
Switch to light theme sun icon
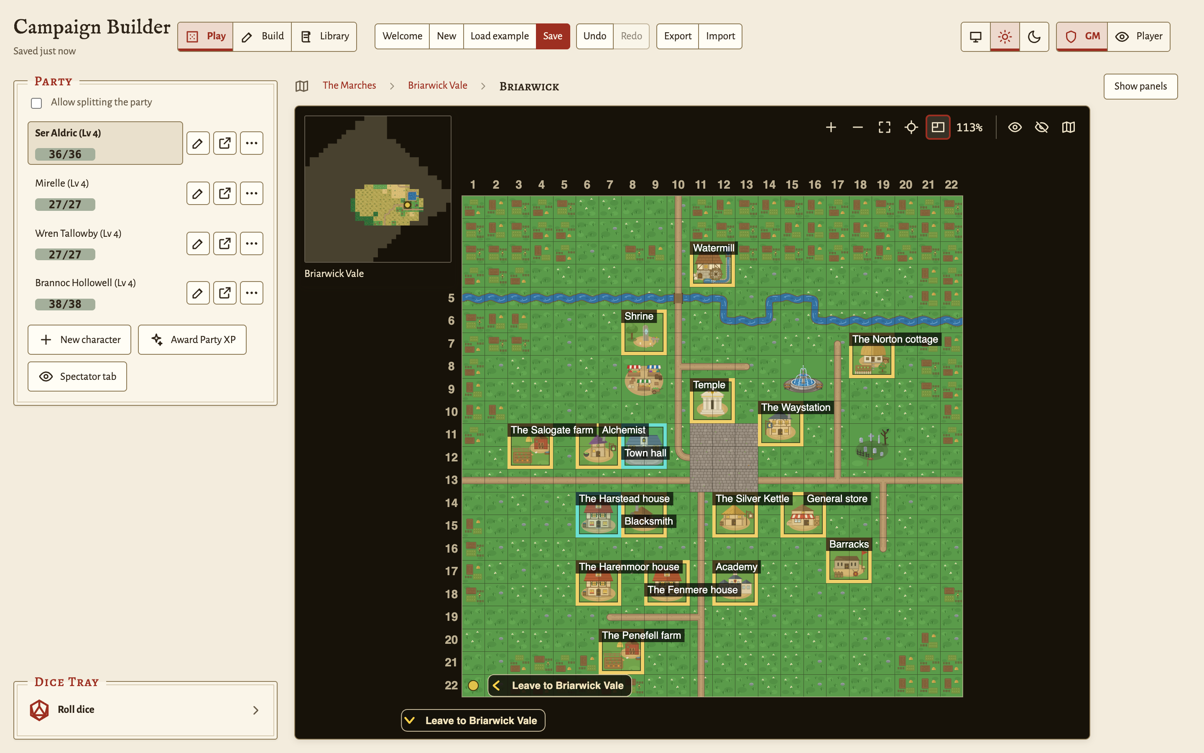click(x=1005, y=36)
